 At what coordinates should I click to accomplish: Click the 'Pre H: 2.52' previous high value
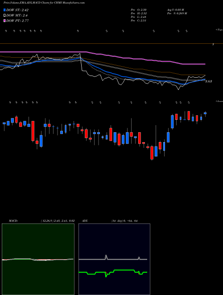point(139,13)
